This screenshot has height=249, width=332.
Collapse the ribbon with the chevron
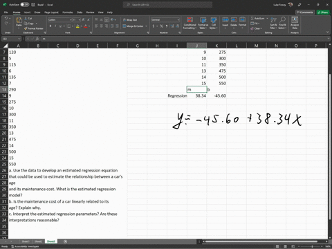(327, 32)
